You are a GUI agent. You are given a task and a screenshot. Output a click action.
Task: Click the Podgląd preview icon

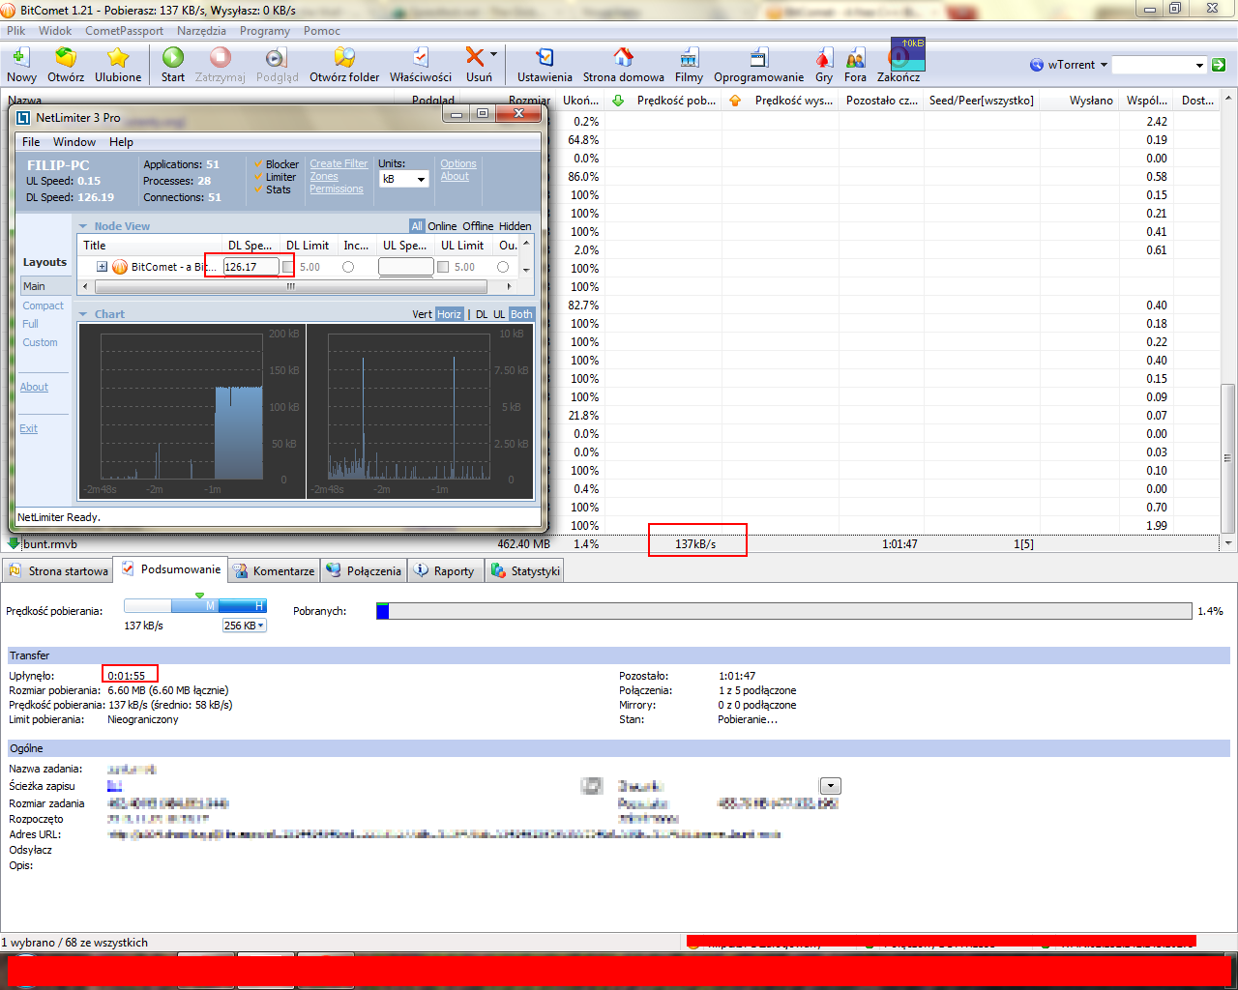(x=277, y=57)
